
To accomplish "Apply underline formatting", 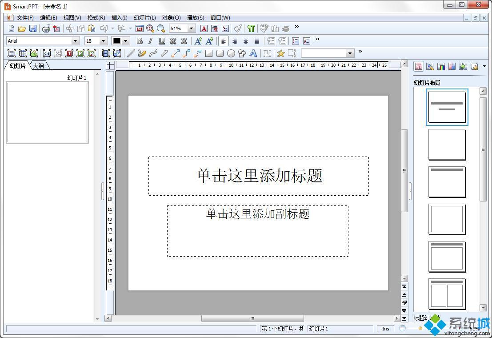I will [x=162, y=41].
